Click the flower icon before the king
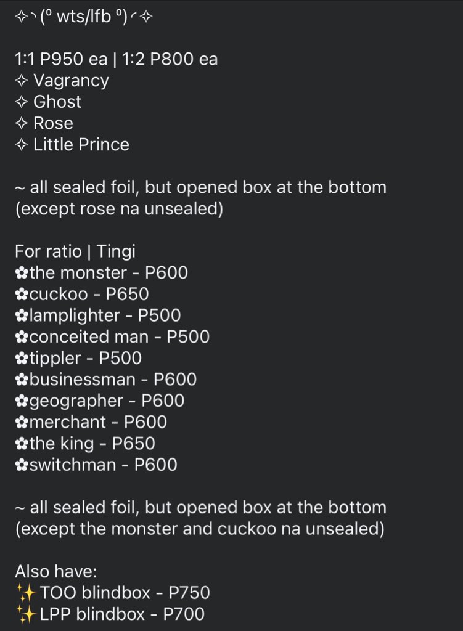Viewport: 463px width, 631px height. pos(22,444)
